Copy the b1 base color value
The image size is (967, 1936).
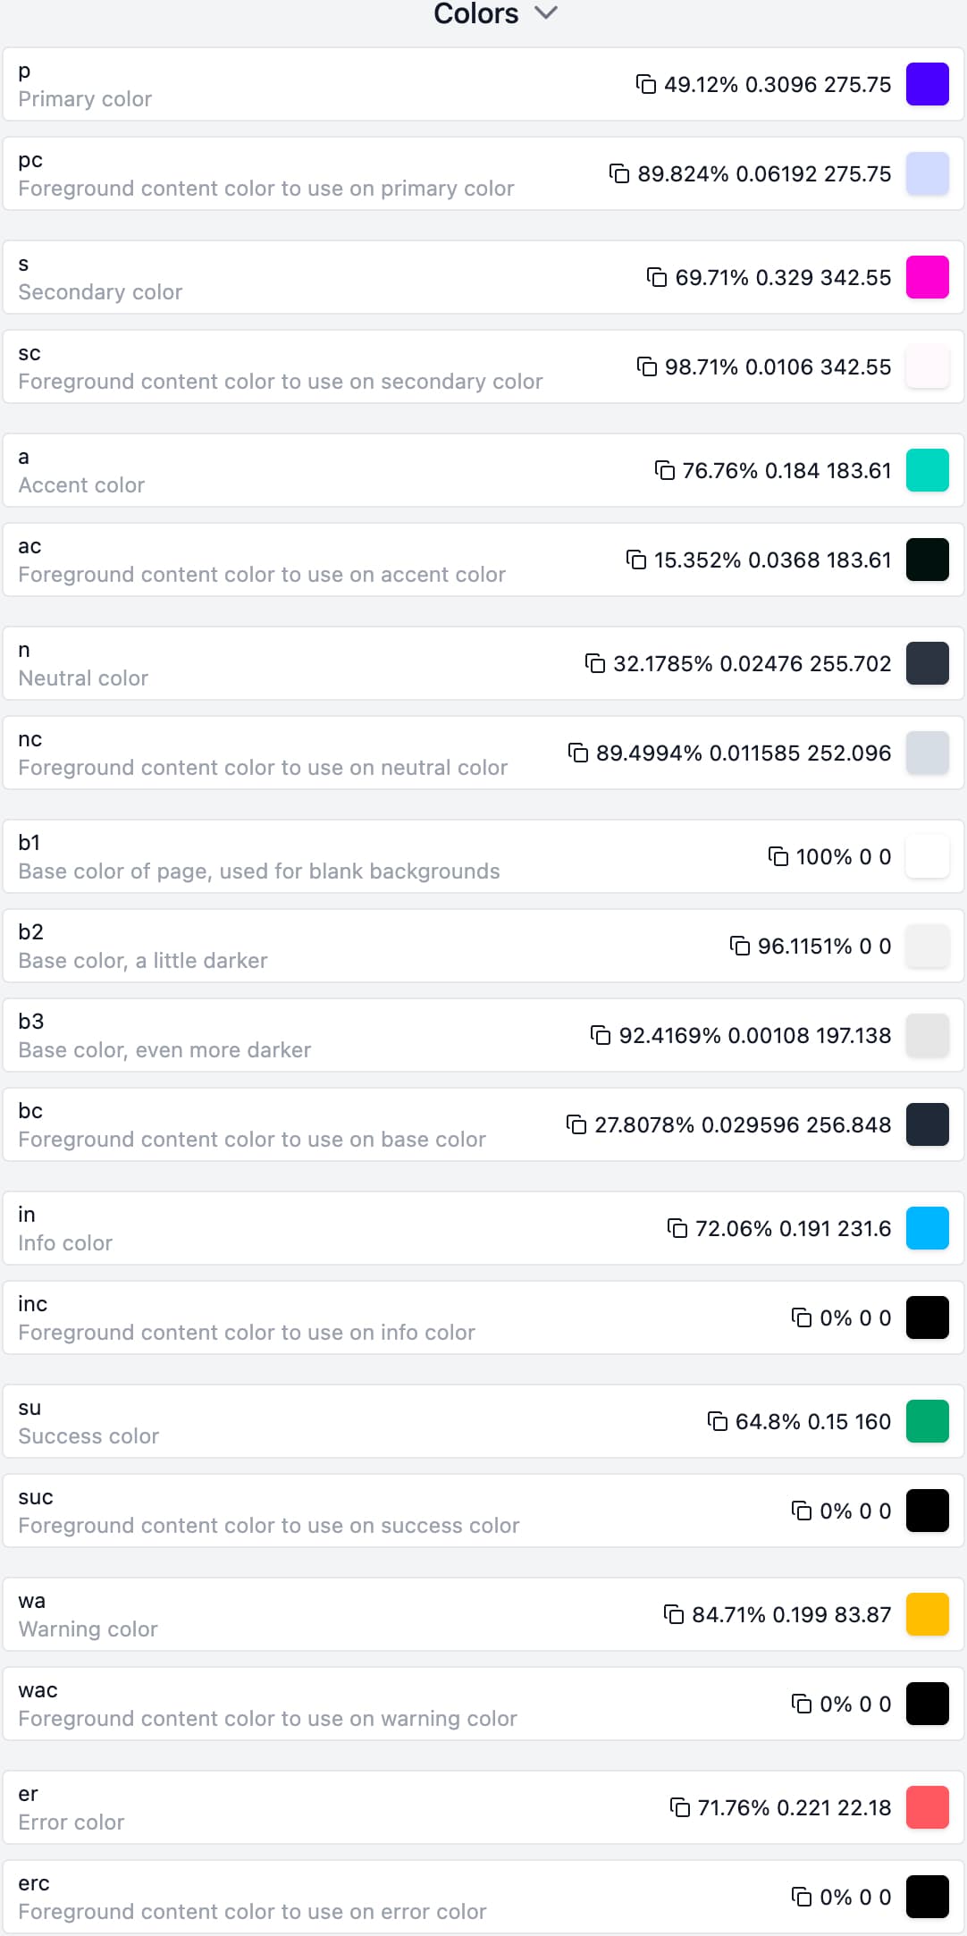point(778,856)
